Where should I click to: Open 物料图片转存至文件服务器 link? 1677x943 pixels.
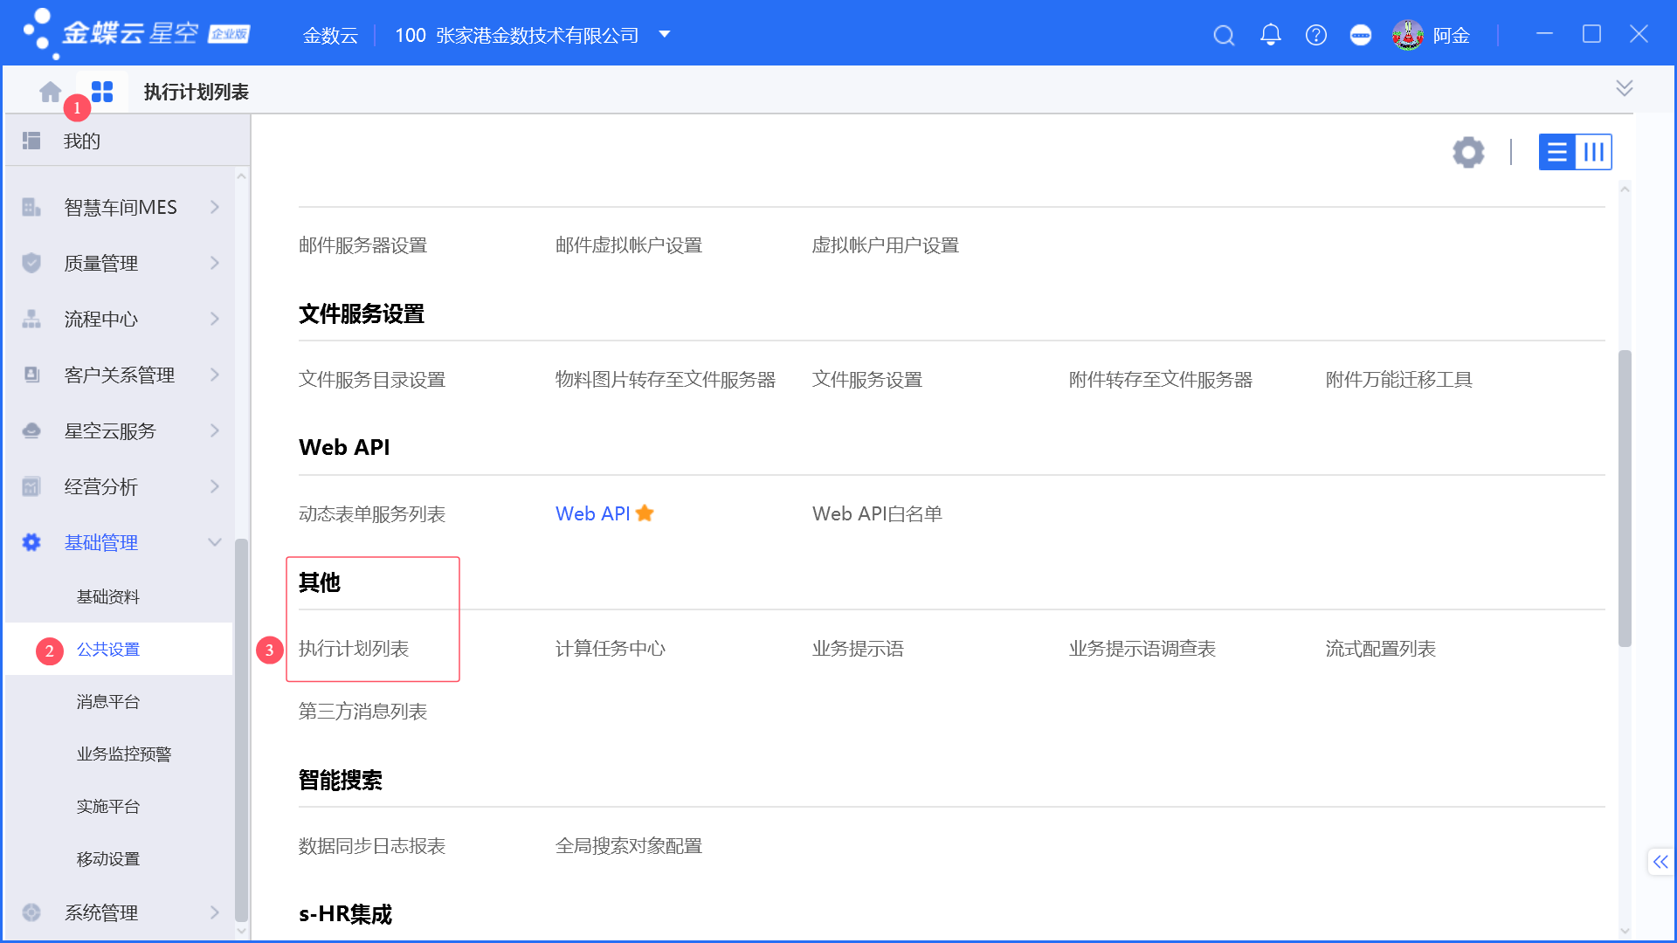(666, 380)
